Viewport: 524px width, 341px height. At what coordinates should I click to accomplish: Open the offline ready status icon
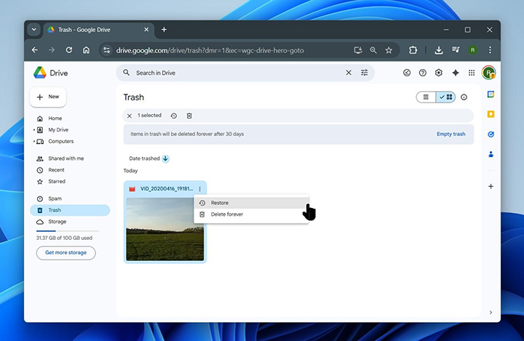coord(407,73)
